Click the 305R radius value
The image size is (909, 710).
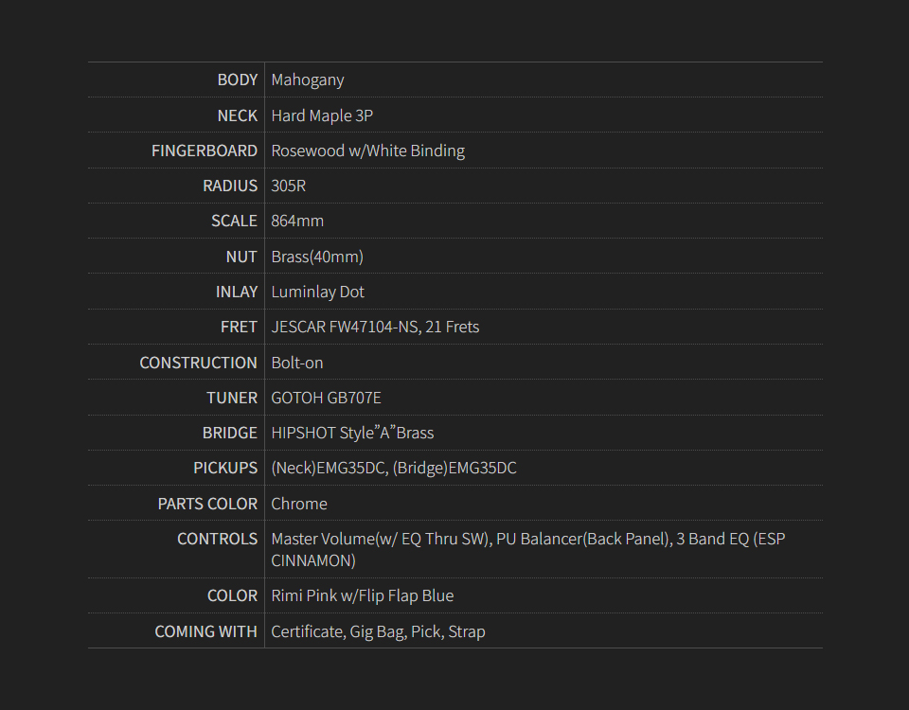289,186
